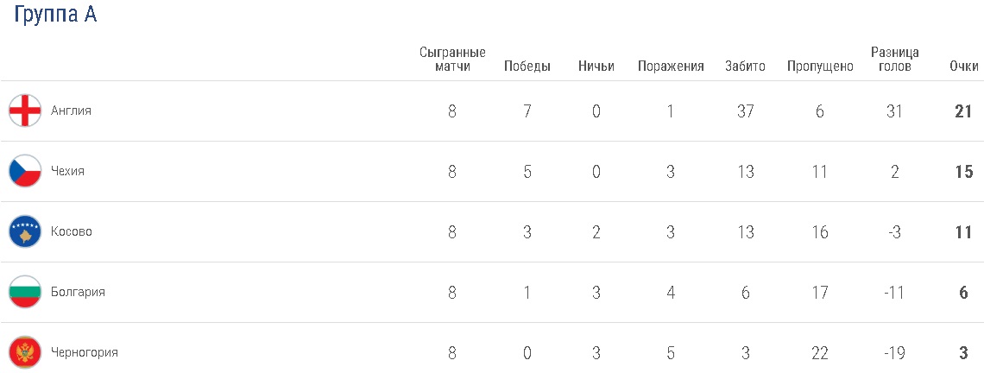This screenshot has width=984, height=373.
Task: Select the Косово team name
Action: (71, 231)
